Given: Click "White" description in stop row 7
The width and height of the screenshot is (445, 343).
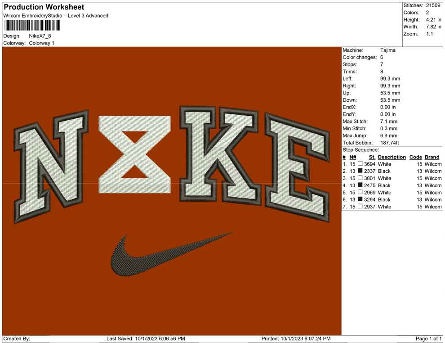Looking at the screenshot, I should point(384,207).
